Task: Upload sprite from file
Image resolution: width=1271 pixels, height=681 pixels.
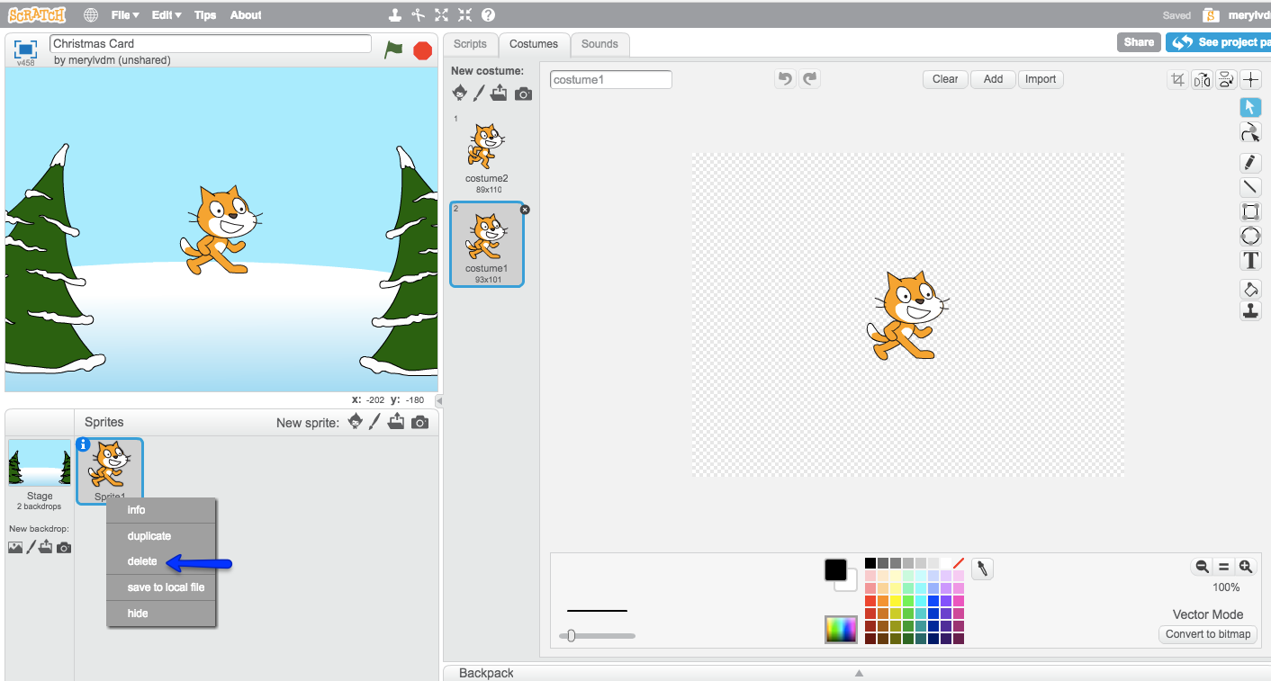Action: [x=396, y=422]
